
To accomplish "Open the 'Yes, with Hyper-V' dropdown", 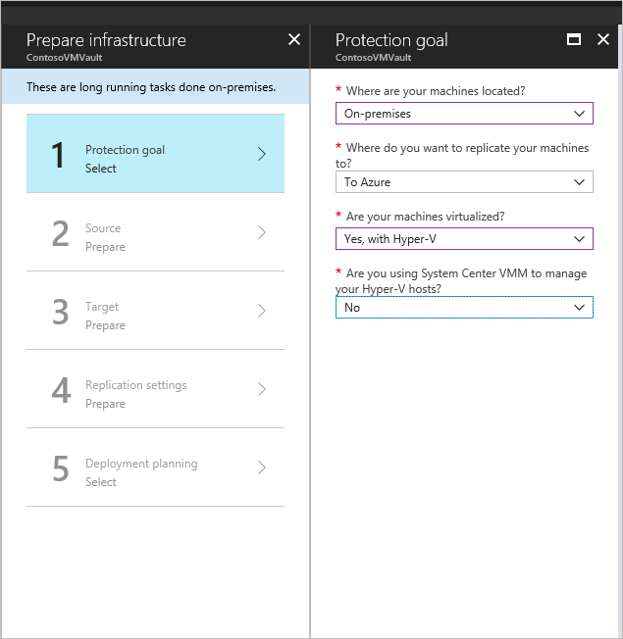I will pyautogui.click(x=464, y=239).
